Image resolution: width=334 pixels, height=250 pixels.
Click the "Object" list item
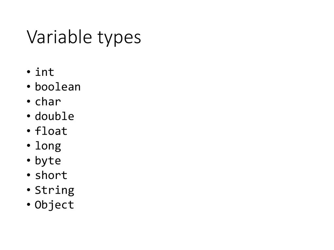pyautogui.click(x=54, y=205)
